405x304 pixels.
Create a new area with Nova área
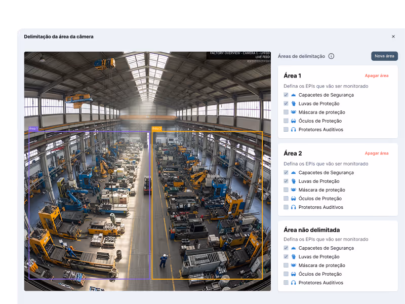[x=384, y=56]
